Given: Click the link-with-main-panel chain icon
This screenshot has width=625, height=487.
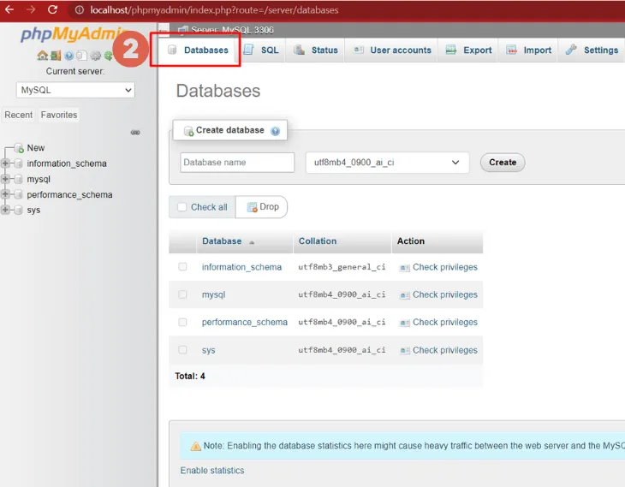Looking at the screenshot, I should (135, 133).
